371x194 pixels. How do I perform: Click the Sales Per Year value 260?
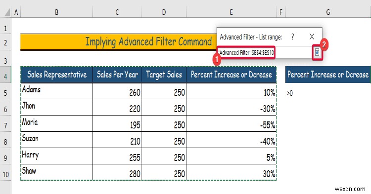pyautogui.click(x=117, y=91)
